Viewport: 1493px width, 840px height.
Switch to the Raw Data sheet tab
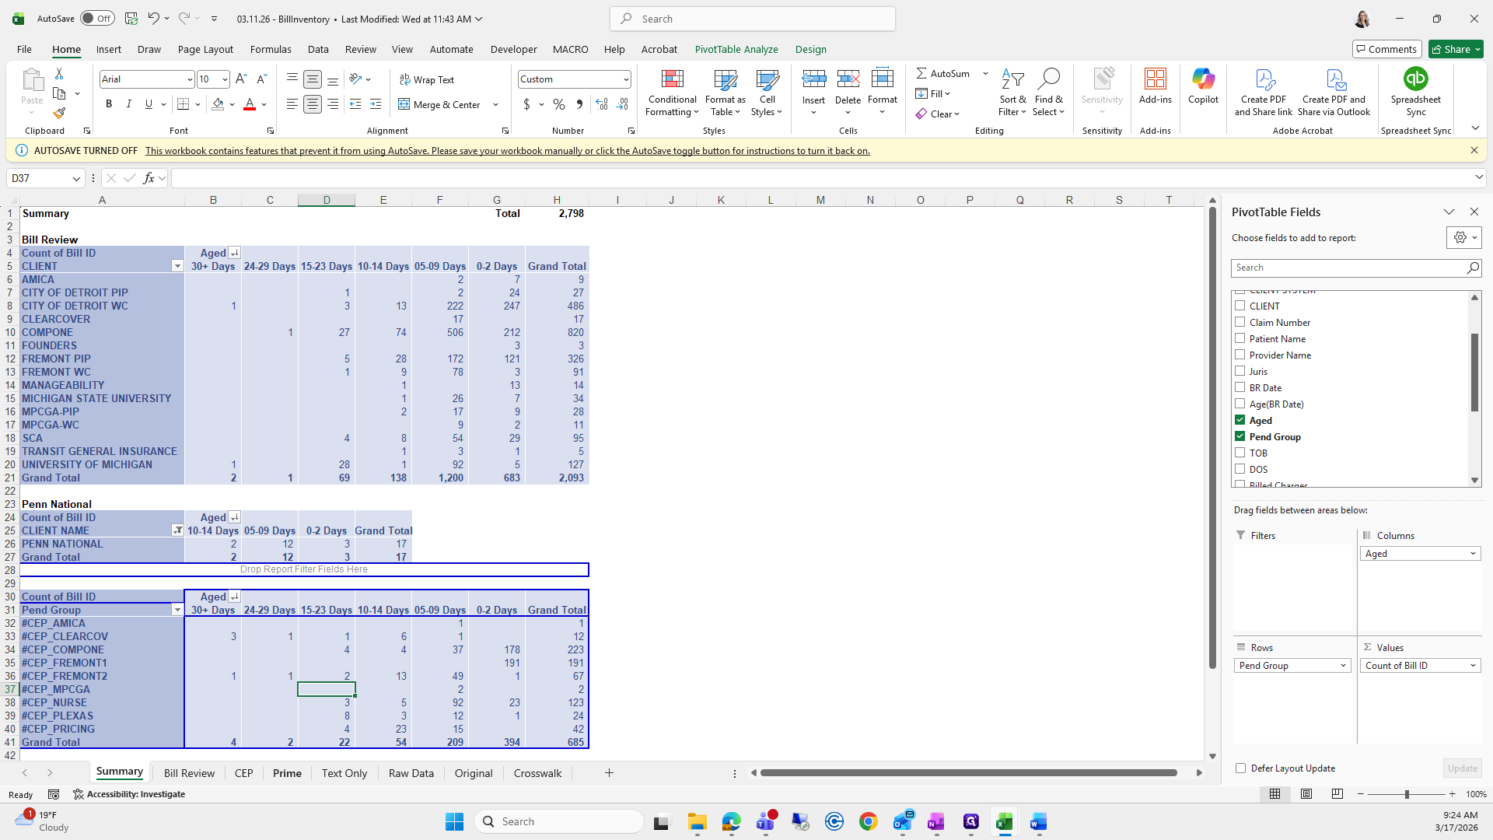click(411, 773)
